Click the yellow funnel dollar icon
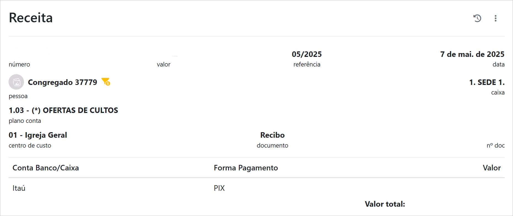Viewport: 513px width, 216px height. coord(106,82)
